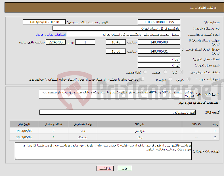Select the کالا/خدمت radio button

tap(145, 72)
